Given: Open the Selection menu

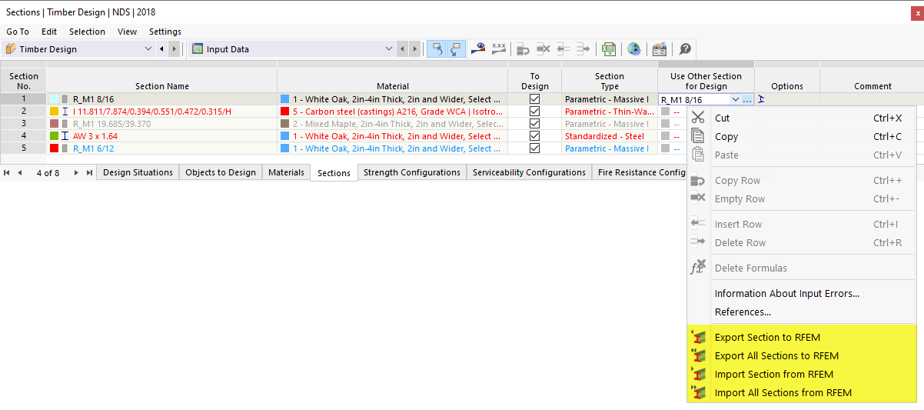Looking at the screenshot, I should tap(87, 32).
